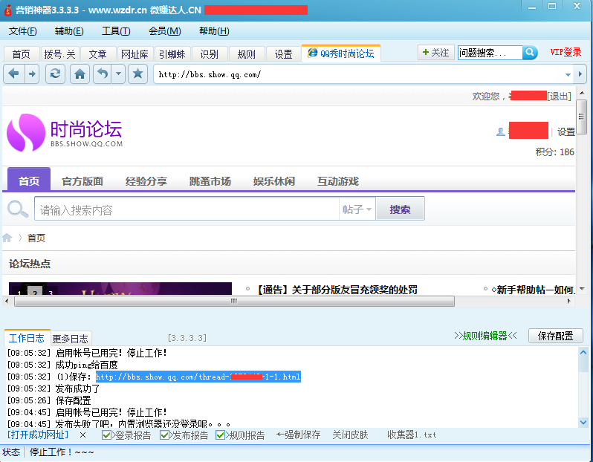Open the 跳蚤市场 nav item
This screenshot has width=593, height=462.
pyautogui.click(x=210, y=181)
